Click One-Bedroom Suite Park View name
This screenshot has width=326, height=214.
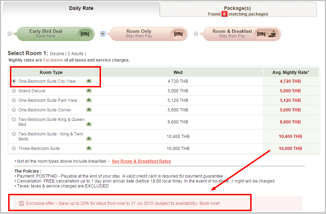(48, 100)
